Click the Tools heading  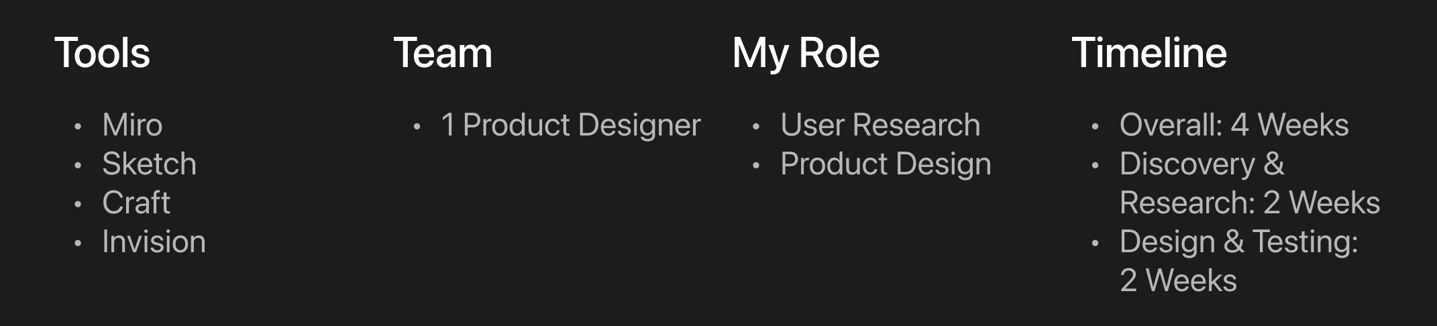(x=102, y=53)
